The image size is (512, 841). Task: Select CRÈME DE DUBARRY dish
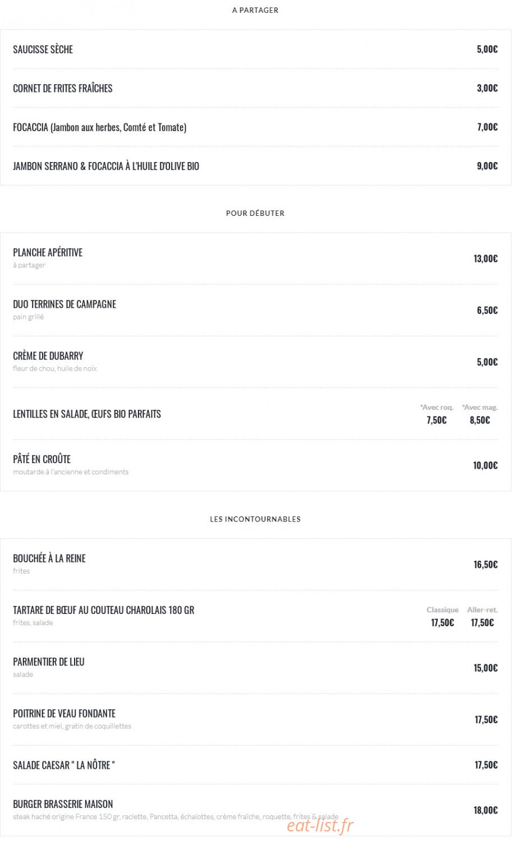48,355
